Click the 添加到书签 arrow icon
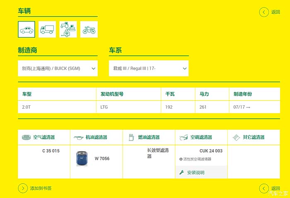 [x=23, y=188]
